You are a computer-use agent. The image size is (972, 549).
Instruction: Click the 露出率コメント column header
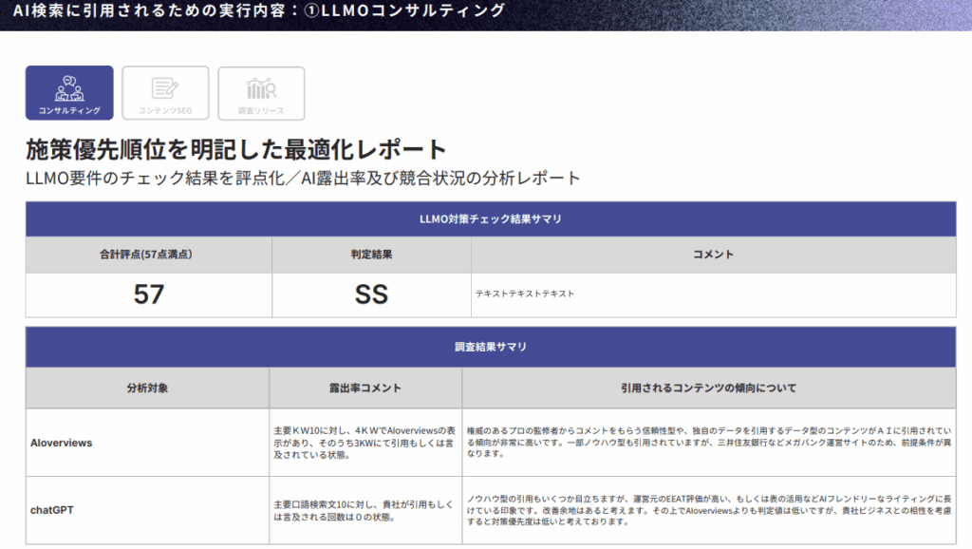[365, 388]
